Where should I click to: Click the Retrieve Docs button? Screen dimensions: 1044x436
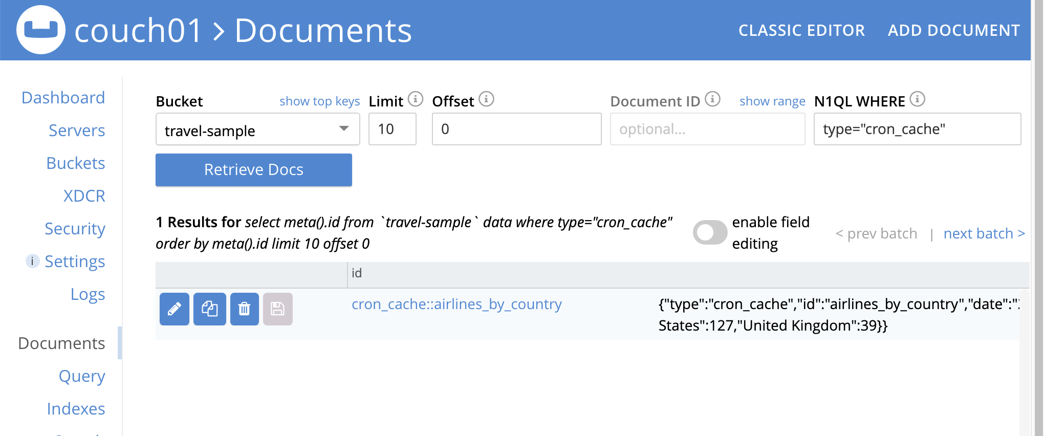tap(254, 169)
